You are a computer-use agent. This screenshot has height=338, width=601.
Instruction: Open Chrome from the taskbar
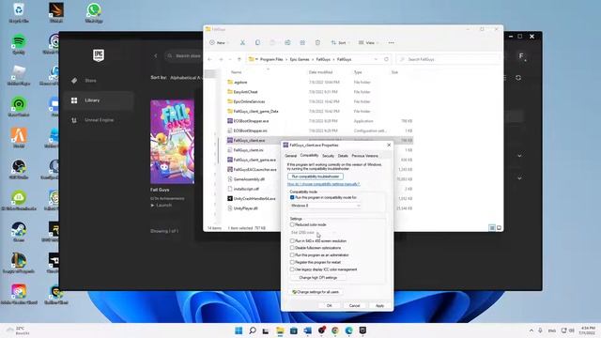[335, 330]
